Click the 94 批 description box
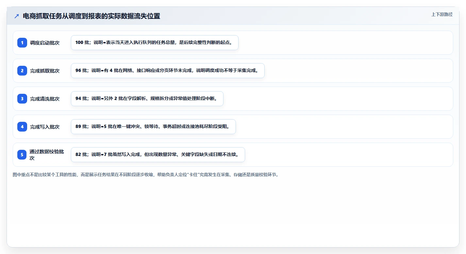 (147, 99)
